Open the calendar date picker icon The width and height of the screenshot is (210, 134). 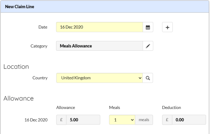click(x=148, y=27)
